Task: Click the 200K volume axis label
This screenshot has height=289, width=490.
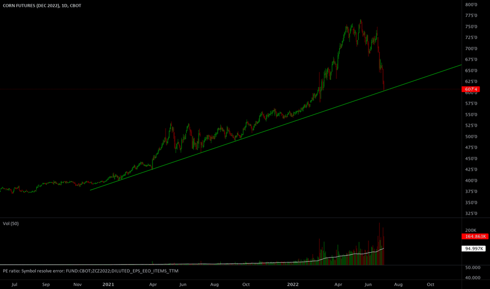Action: click(x=471, y=230)
